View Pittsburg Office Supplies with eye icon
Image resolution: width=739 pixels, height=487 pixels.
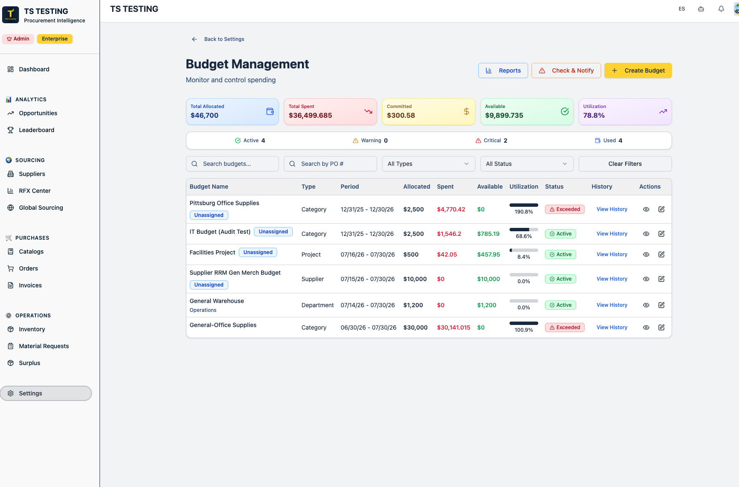(646, 209)
